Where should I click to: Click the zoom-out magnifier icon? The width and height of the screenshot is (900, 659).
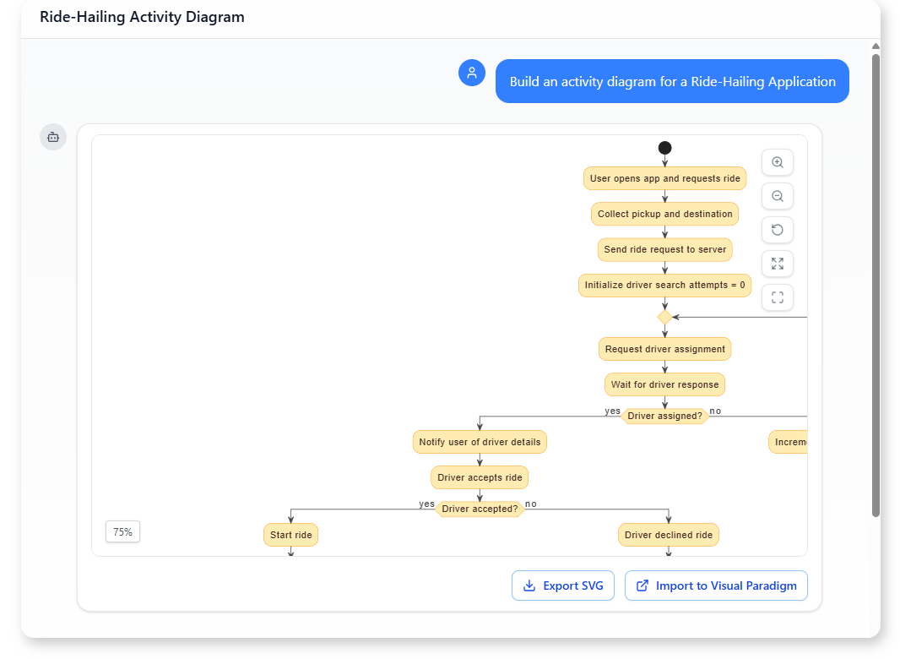click(777, 196)
